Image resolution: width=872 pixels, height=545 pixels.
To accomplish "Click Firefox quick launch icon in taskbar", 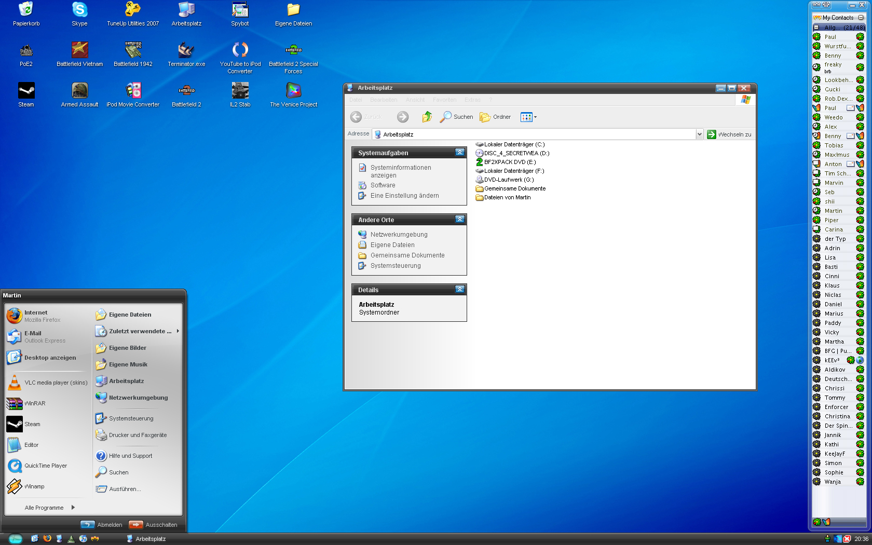I will (x=47, y=539).
